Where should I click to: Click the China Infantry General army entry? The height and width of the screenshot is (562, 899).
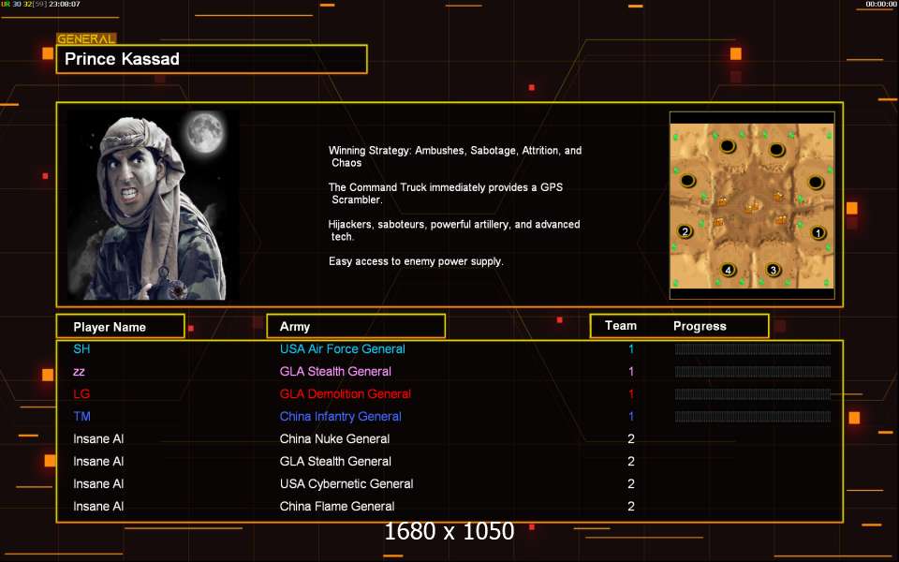341,417
